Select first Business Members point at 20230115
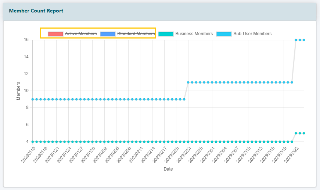This screenshot has height=190, width=320. pyautogui.click(x=33, y=142)
